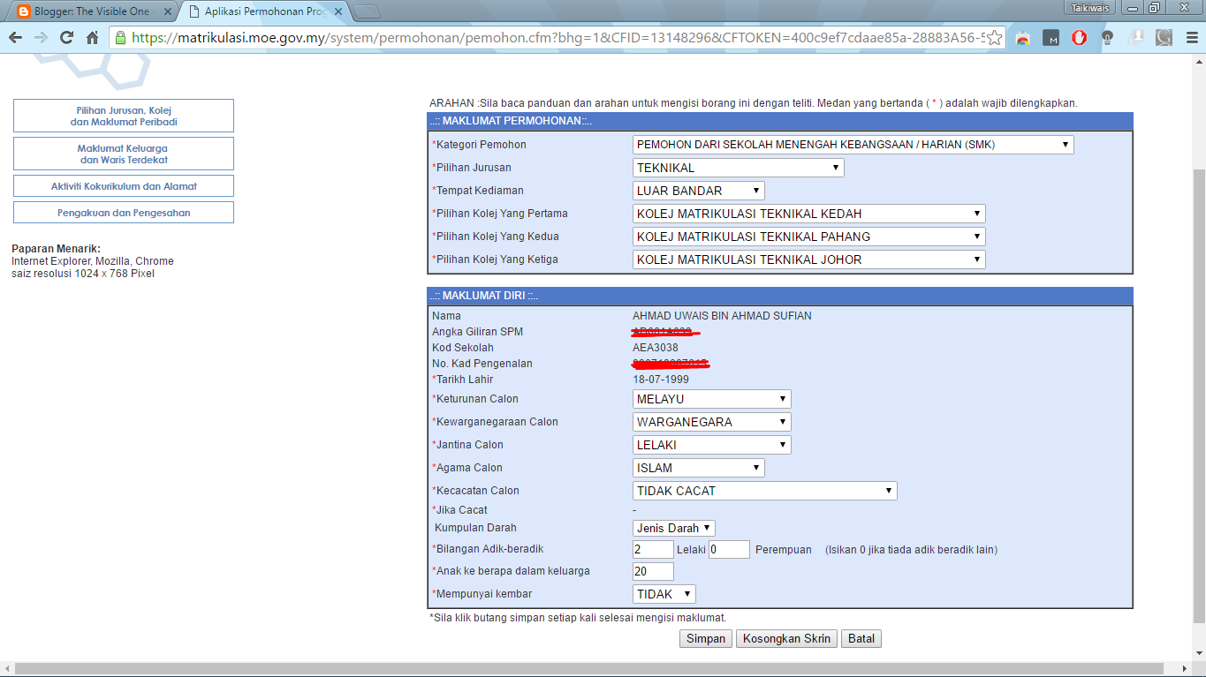The height and width of the screenshot is (677, 1206).
Task: Open Keturunan Calon dropdown showing MELAYU
Action: 711,399
